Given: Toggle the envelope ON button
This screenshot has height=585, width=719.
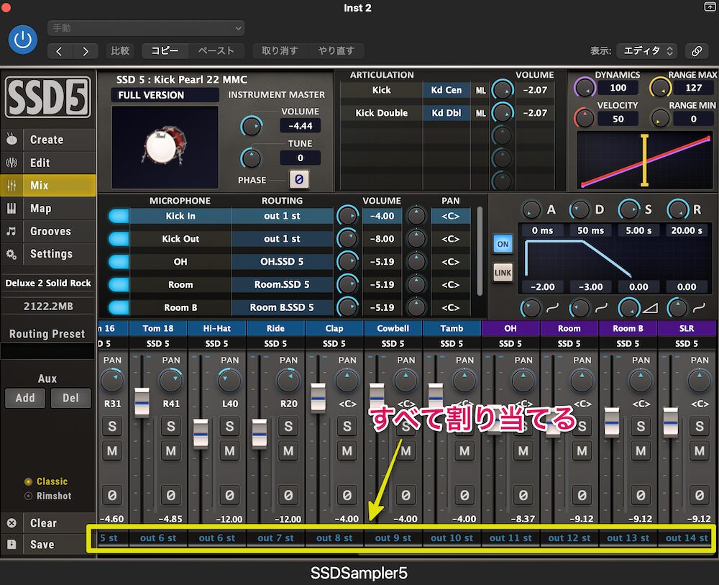Looking at the screenshot, I should click(503, 244).
